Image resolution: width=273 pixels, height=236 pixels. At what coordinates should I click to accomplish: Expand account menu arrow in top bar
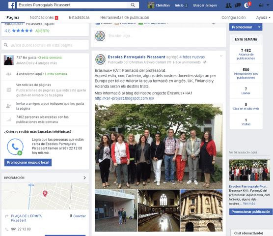tap(268, 5)
